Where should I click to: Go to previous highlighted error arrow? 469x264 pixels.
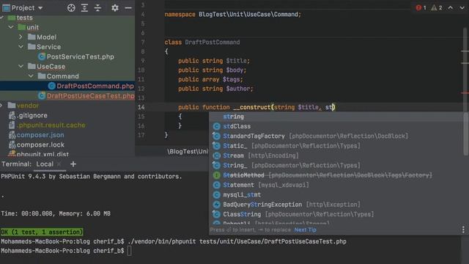450,8
